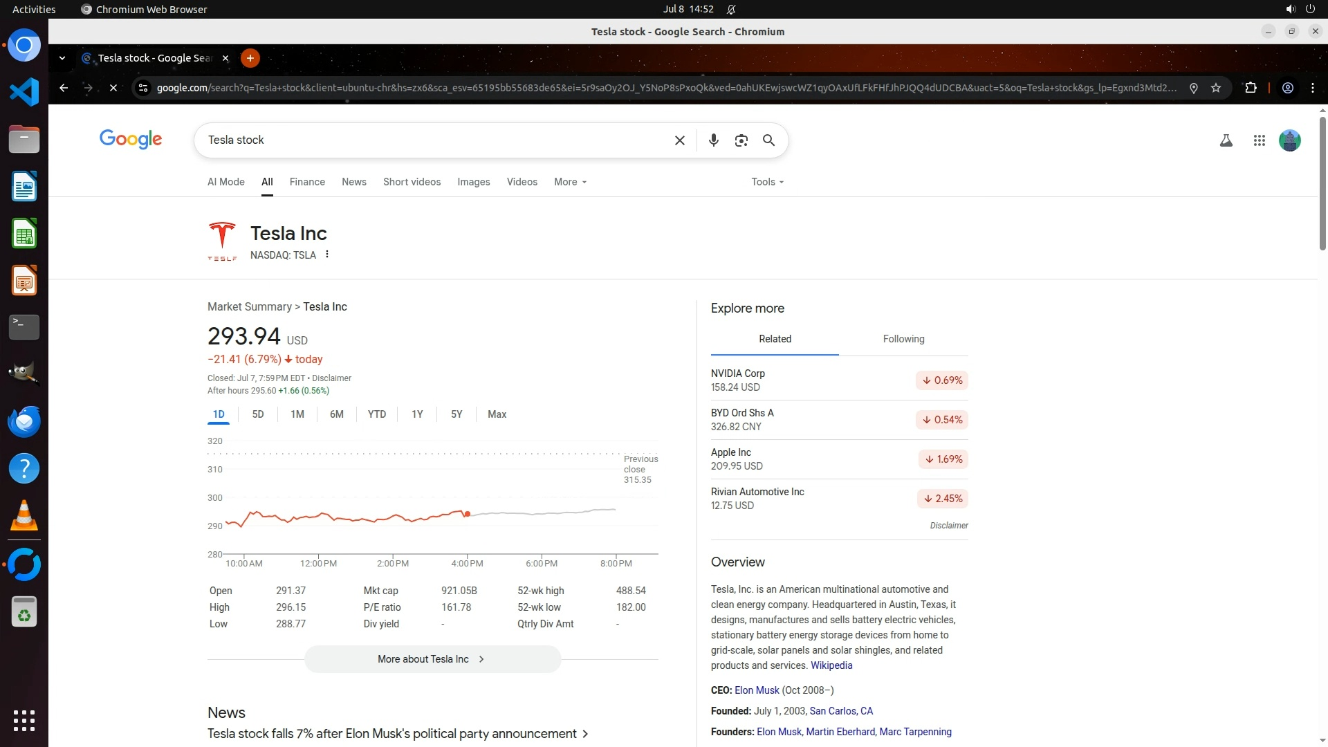Bookmark this page with star icon
This screenshot has width=1328, height=747.
pos(1216,88)
